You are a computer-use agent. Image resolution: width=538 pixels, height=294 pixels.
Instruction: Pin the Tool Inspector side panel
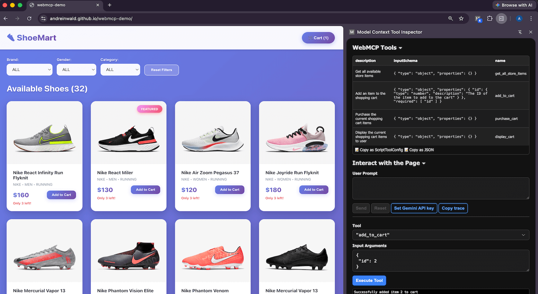click(520, 32)
